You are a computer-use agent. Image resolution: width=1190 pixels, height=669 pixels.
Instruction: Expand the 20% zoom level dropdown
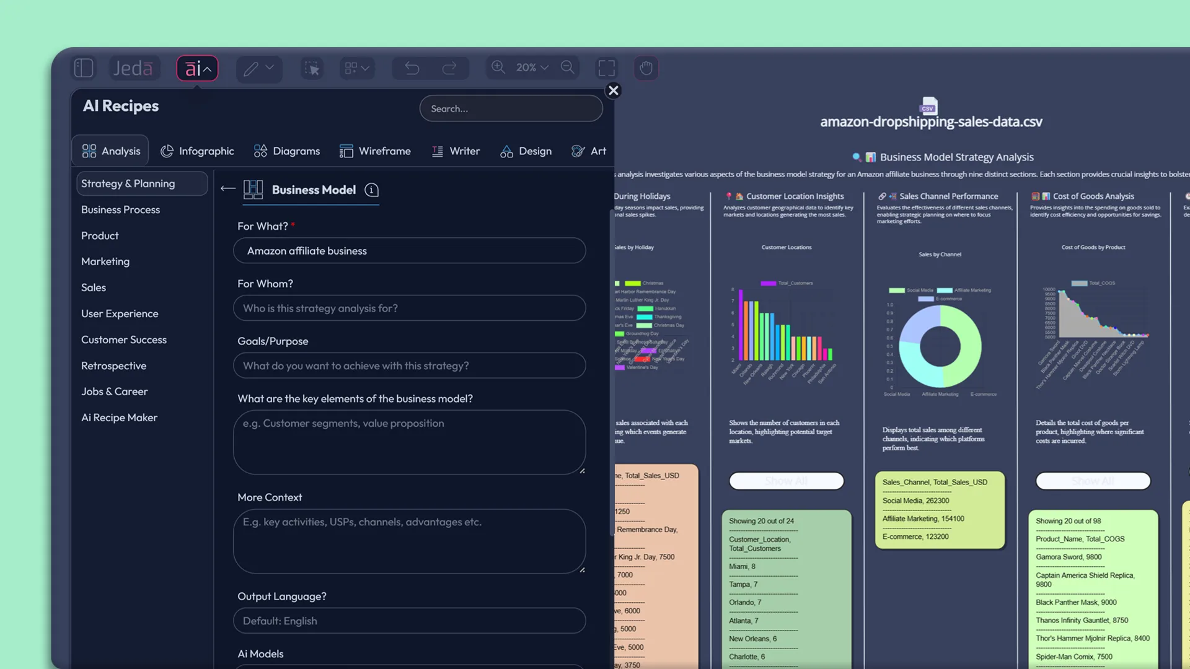point(532,68)
